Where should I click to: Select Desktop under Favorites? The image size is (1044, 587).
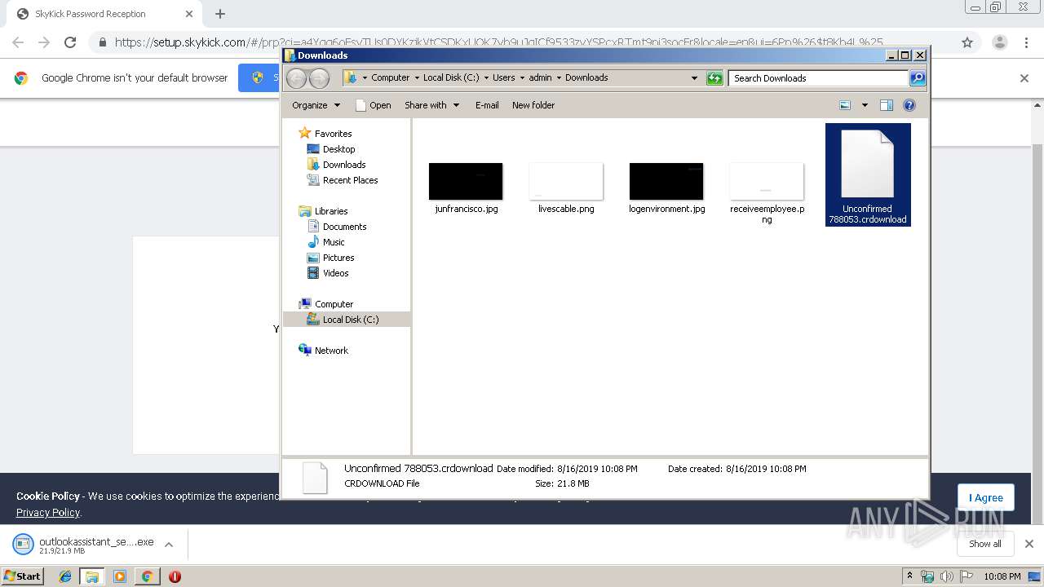(331, 149)
